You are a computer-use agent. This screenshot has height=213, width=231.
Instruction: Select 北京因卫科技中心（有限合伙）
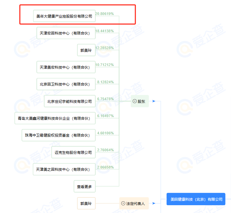coord(66,84)
